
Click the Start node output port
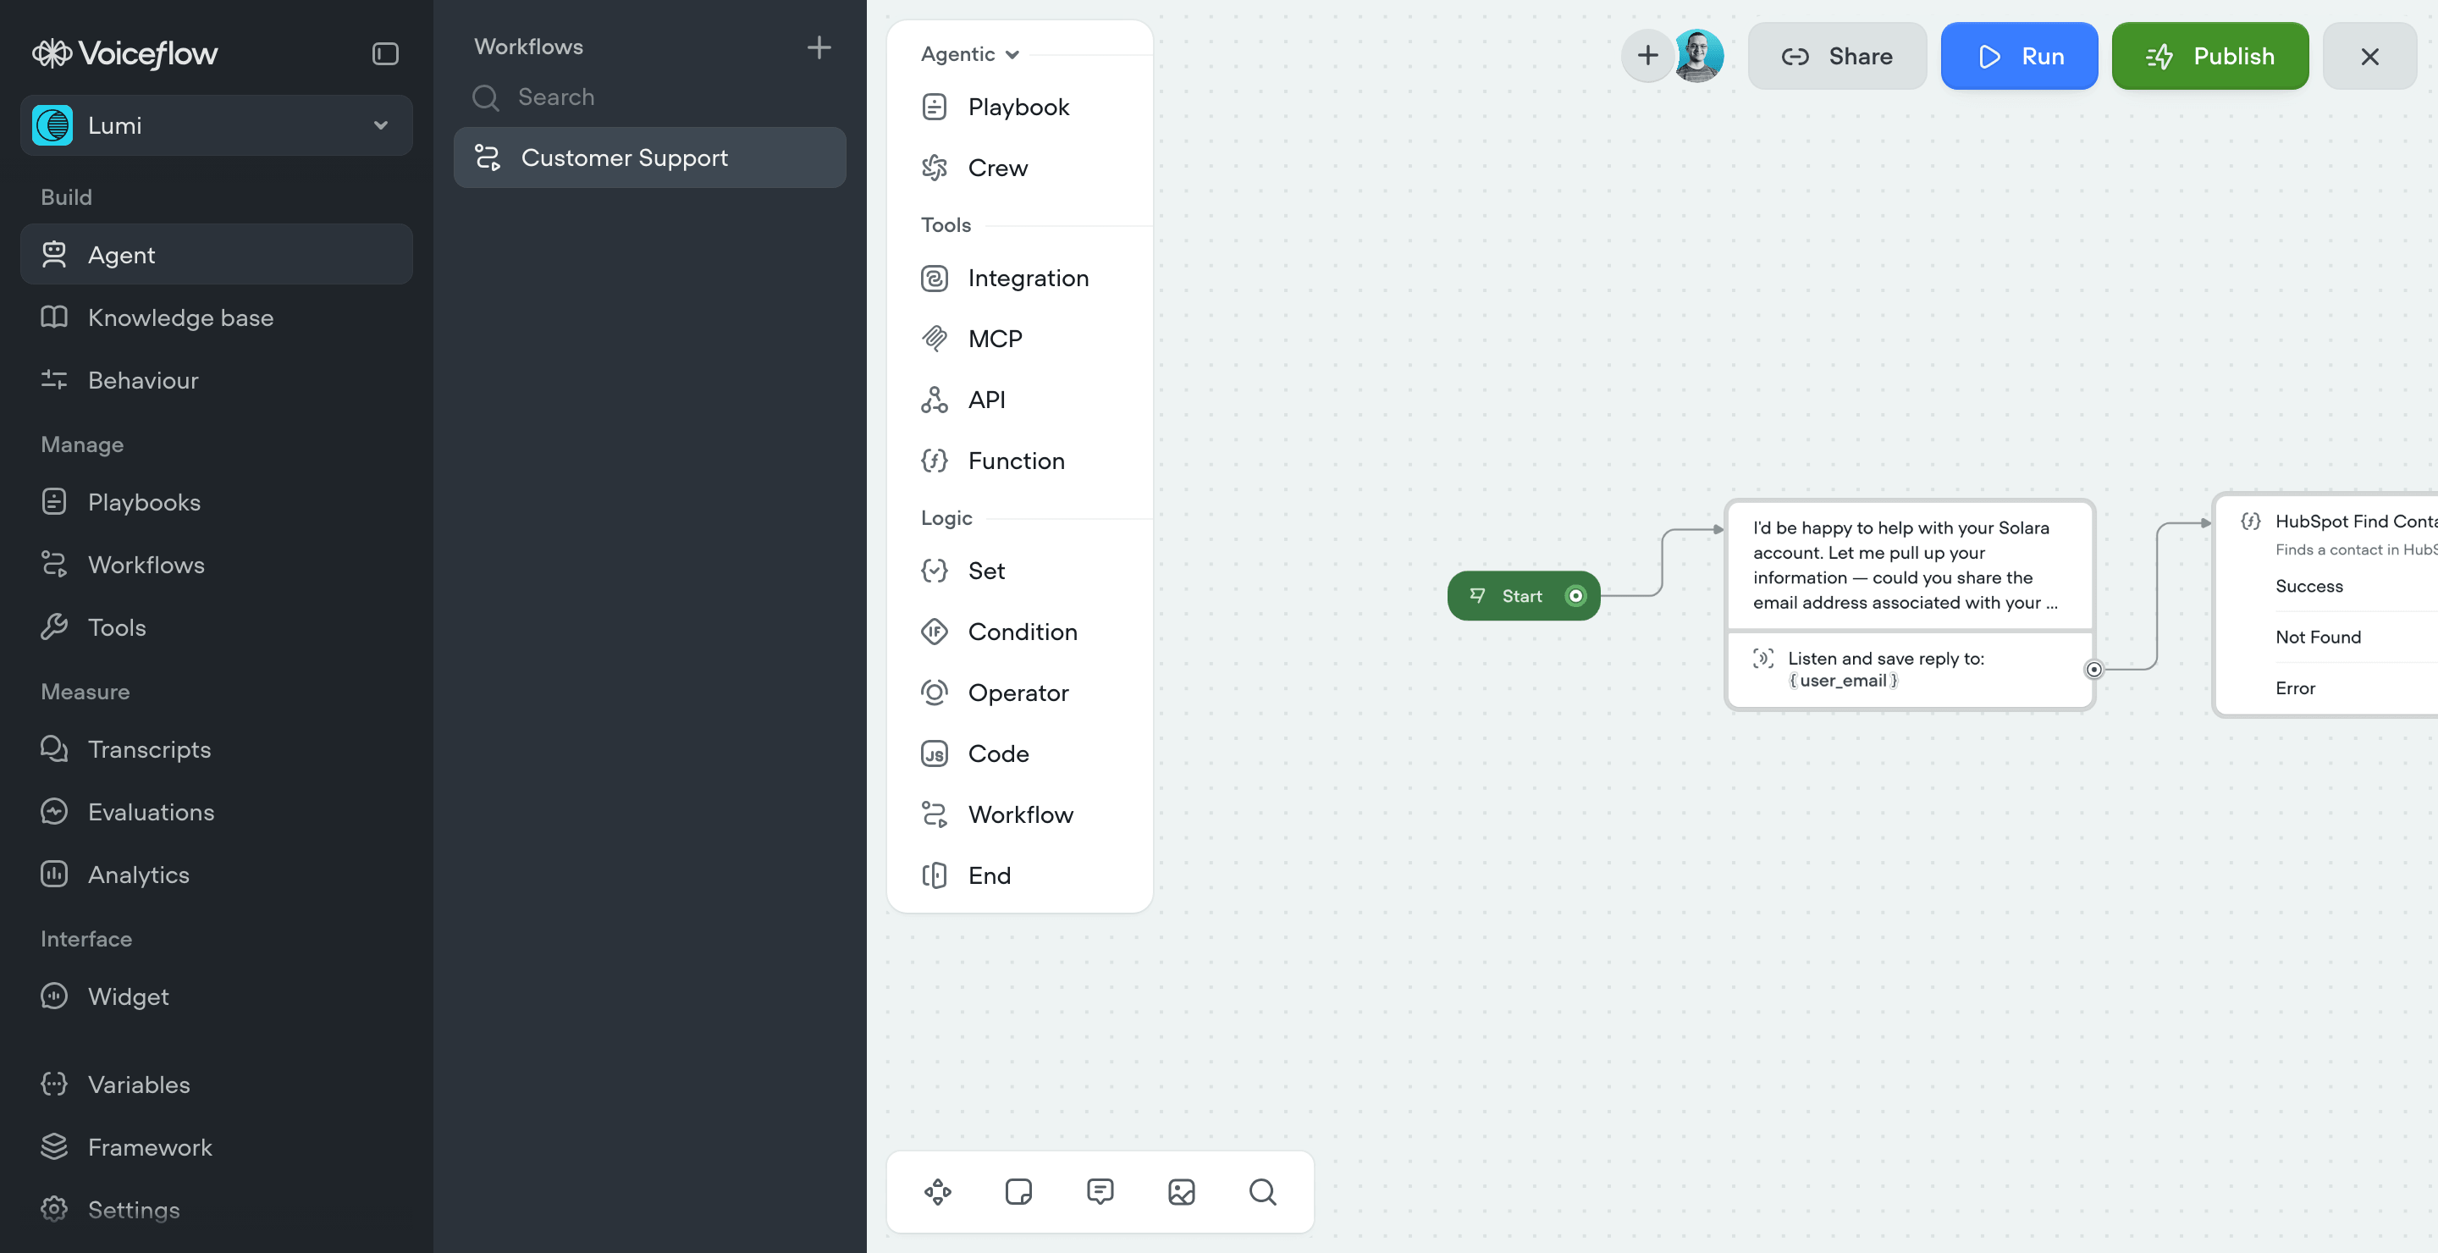pyautogui.click(x=1575, y=595)
